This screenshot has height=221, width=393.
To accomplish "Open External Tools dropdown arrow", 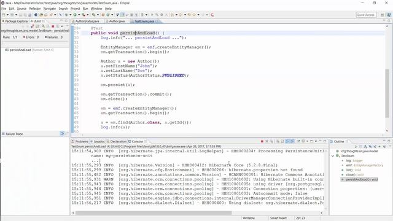I will click(x=87, y=15).
